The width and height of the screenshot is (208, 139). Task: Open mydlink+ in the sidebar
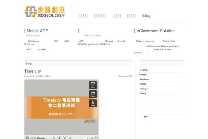coord(144,70)
